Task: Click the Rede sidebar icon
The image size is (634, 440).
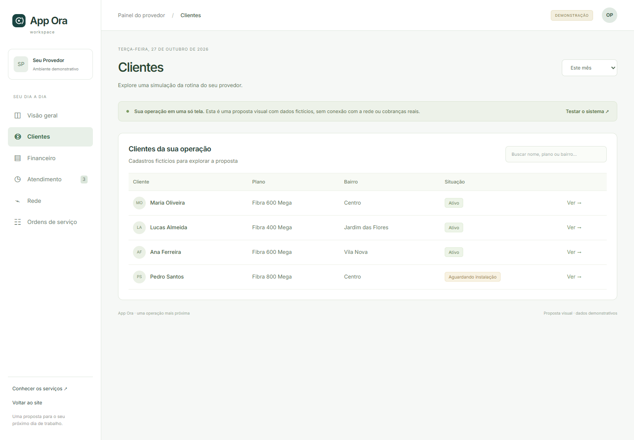Action: point(18,201)
